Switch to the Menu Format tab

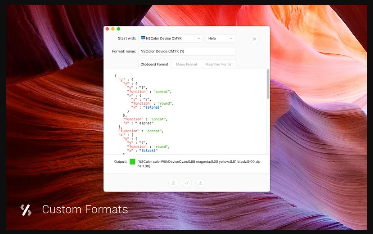tap(187, 64)
